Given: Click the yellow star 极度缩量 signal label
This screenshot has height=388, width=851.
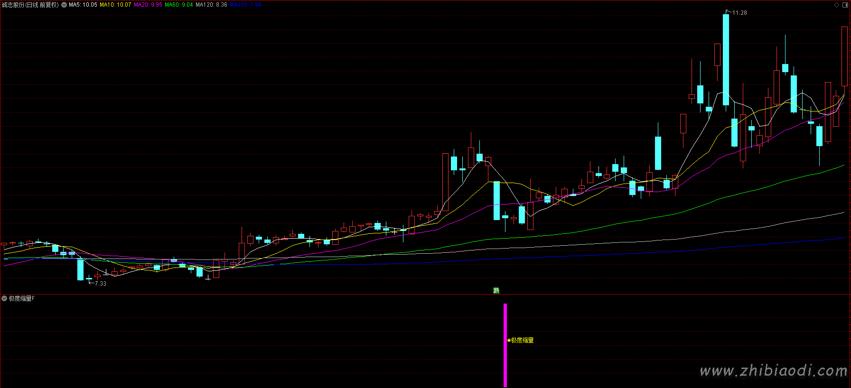Looking at the screenshot, I should [x=521, y=340].
